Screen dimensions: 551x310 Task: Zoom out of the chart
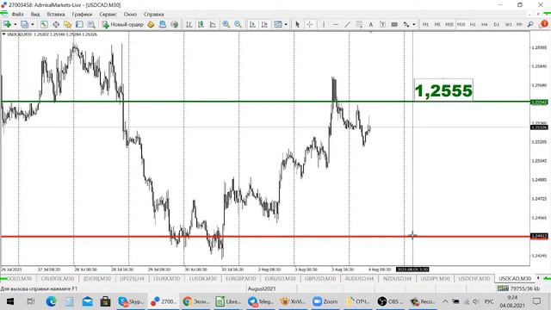tap(238, 24)
